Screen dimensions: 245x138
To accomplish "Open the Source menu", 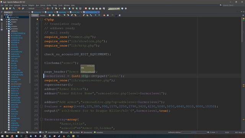I will pos(24,5).
